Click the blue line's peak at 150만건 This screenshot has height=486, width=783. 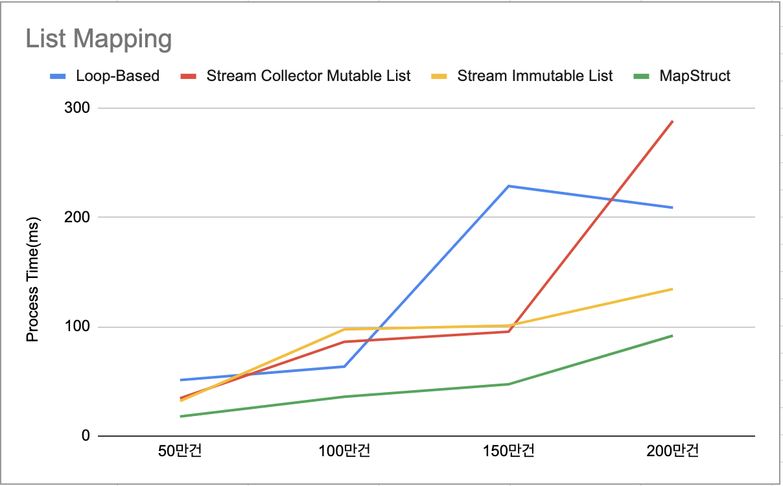[509, 186]
